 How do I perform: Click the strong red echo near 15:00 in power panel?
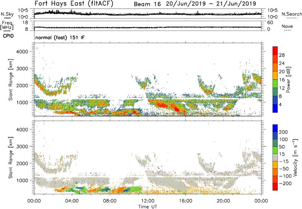[176, 108]
